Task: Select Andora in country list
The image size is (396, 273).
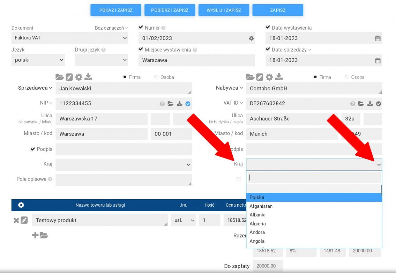Action: click(x=314, y=232)
